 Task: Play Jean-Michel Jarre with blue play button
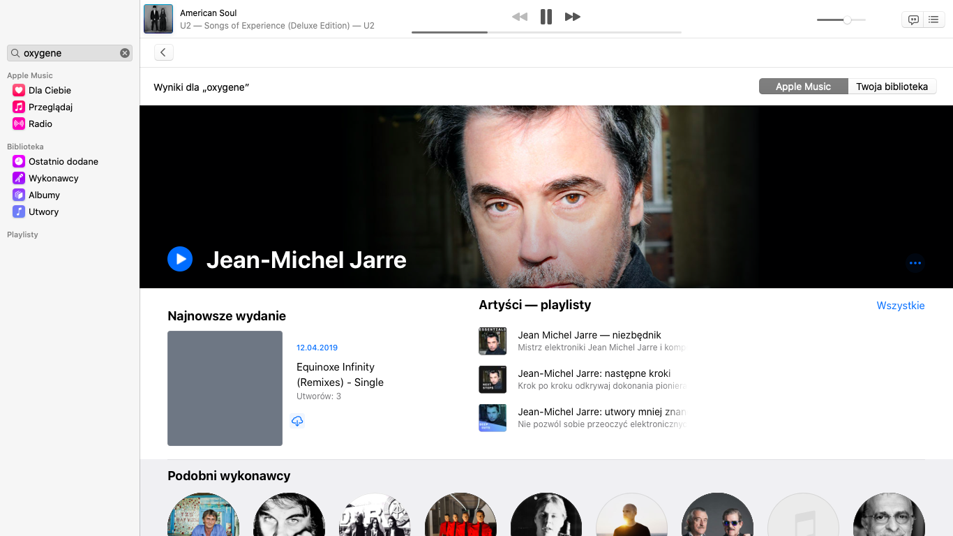(180, 259)
